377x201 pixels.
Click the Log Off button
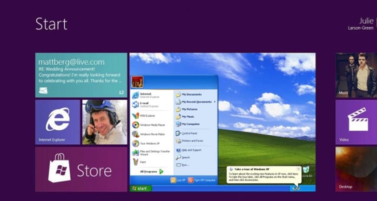(x=178, y=180)
